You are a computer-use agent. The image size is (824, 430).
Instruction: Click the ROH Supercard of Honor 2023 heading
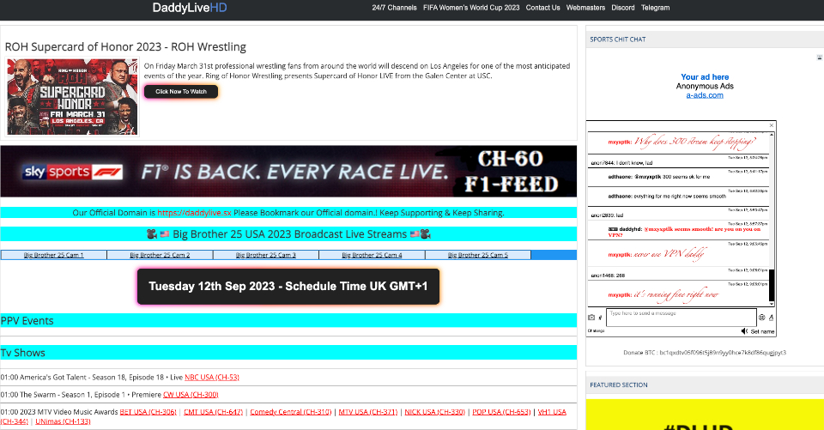point(125,47)
